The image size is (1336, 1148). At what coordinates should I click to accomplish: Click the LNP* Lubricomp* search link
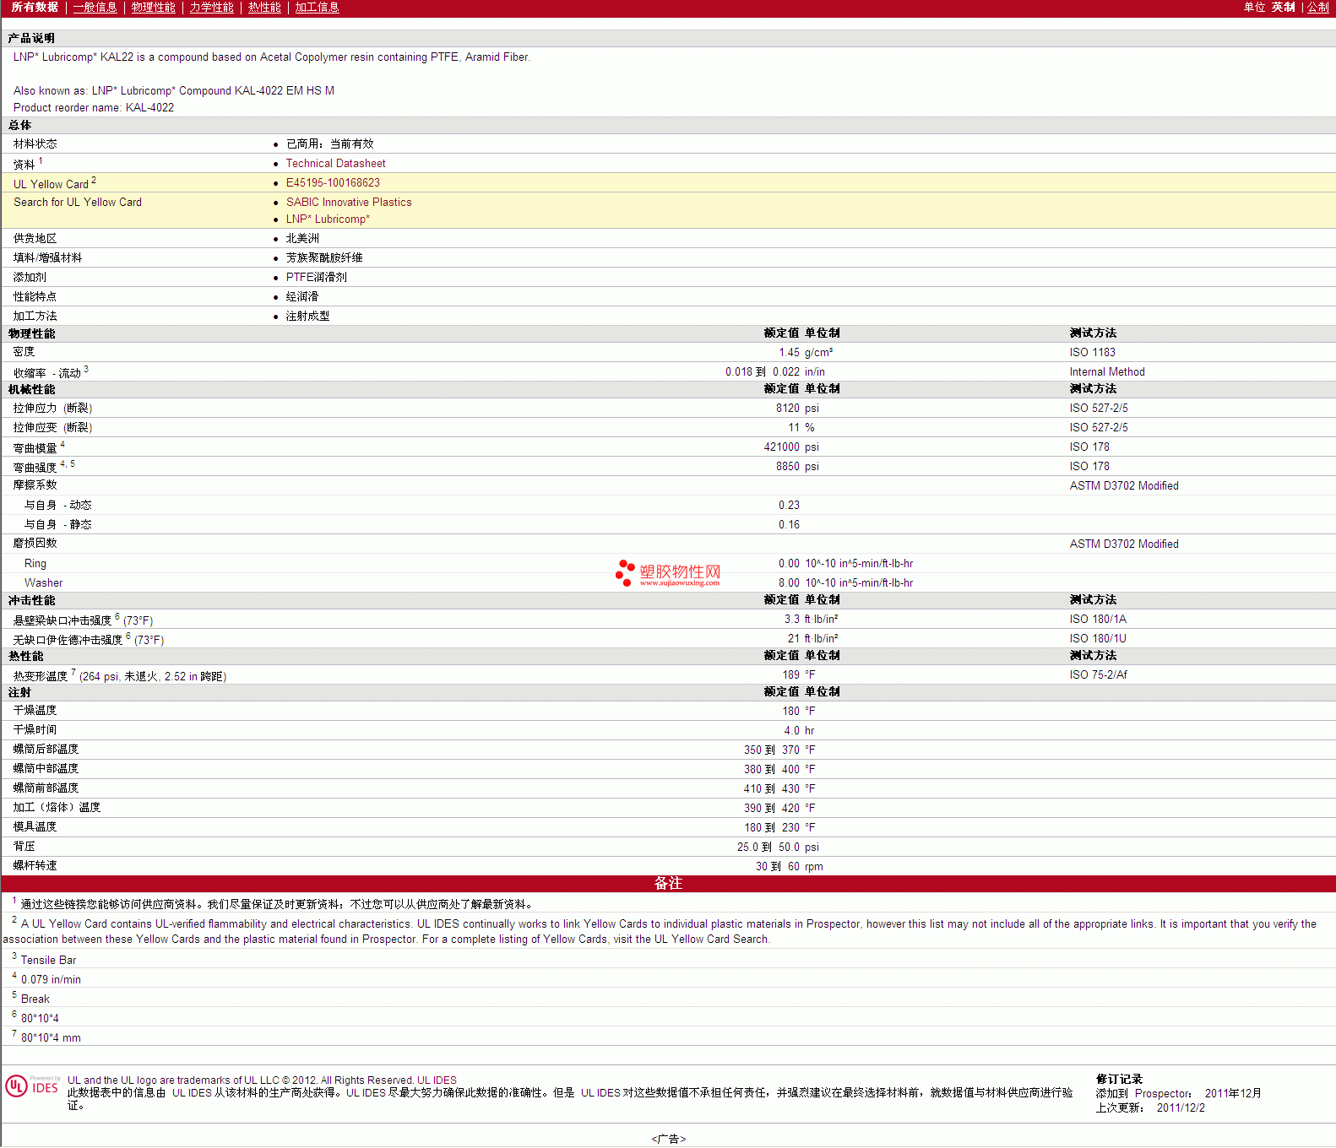pos(328,219)
